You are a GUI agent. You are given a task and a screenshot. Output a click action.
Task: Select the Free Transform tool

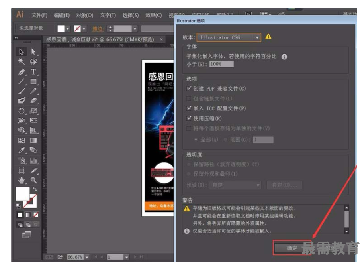click(x=33, y=120)
